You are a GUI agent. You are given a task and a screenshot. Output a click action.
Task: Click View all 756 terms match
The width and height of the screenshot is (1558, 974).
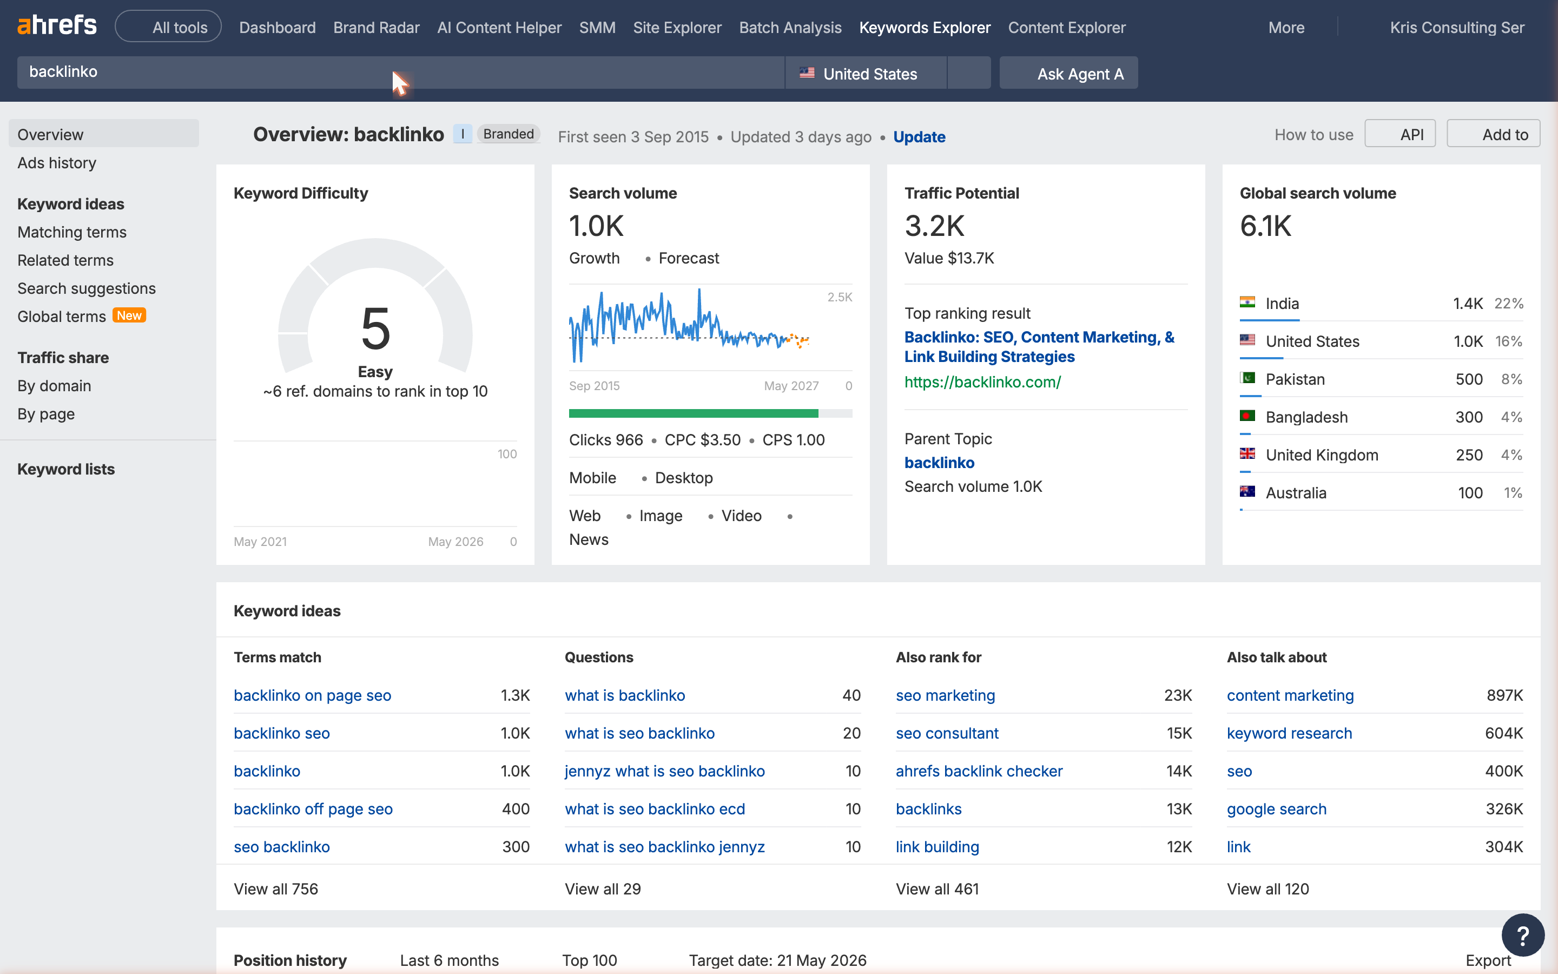tap(275, 889)
